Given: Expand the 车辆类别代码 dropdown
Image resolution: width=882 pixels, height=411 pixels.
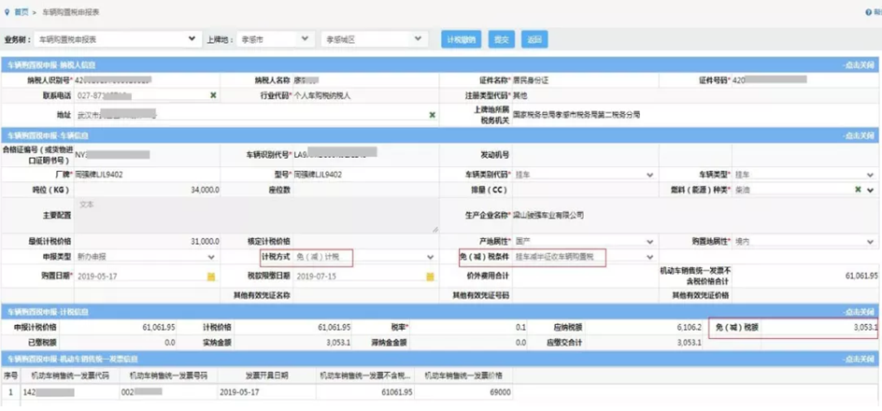Looking at the screenshot, I should 649,175.
